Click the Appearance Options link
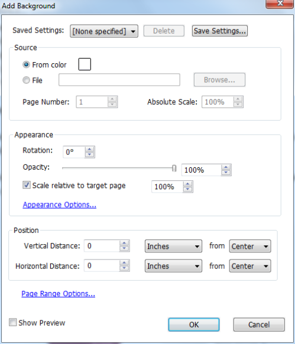295x344 pixels. 60,205
